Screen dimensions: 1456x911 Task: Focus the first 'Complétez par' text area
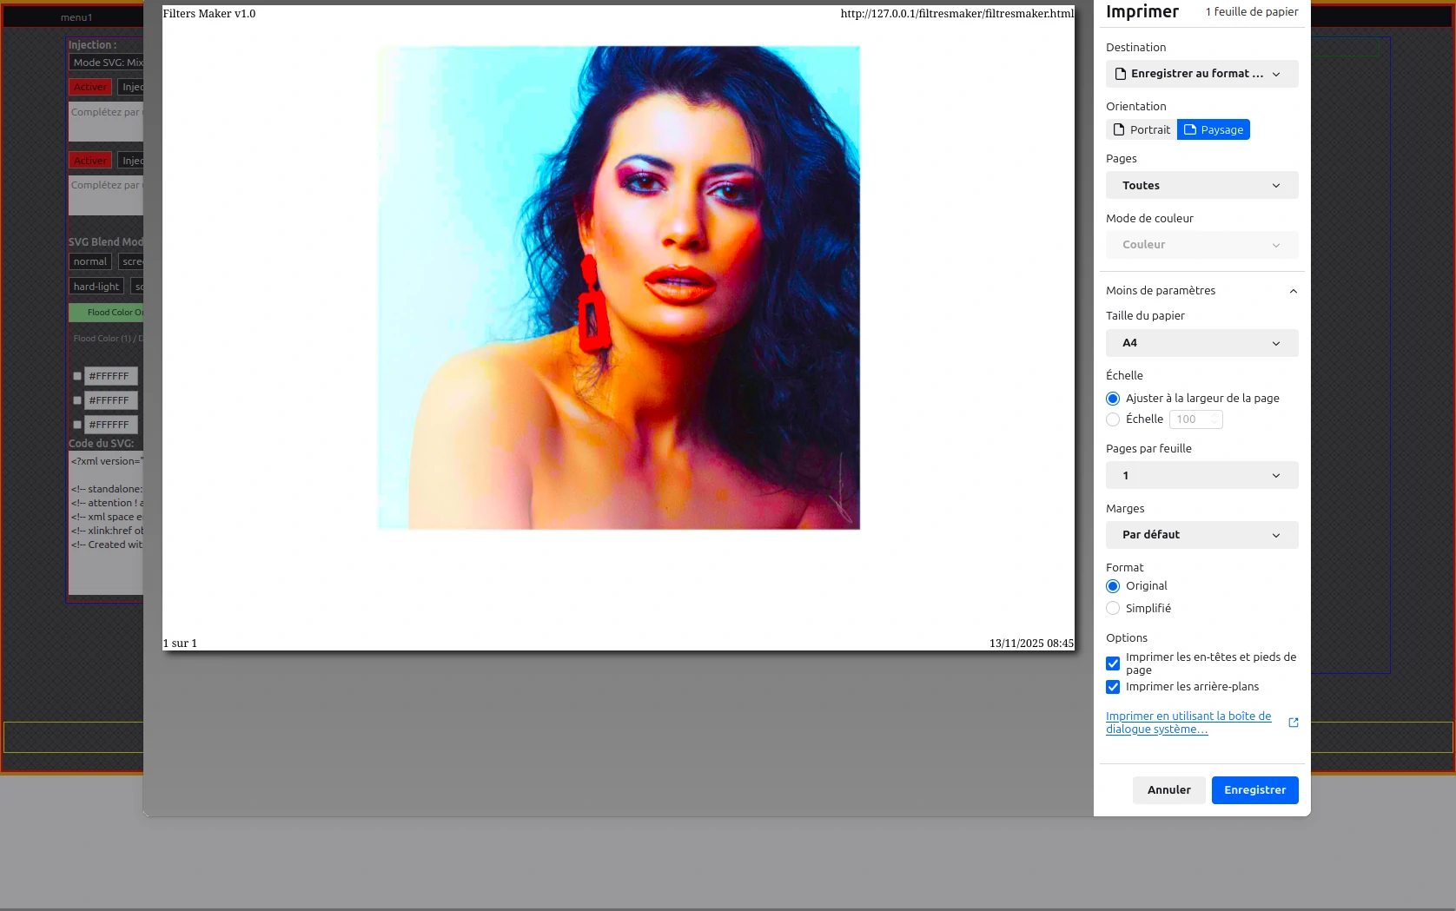click(x=106, y=122)
